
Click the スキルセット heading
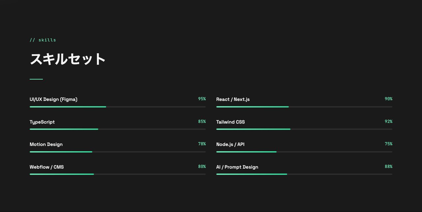[x=68, y=59]
